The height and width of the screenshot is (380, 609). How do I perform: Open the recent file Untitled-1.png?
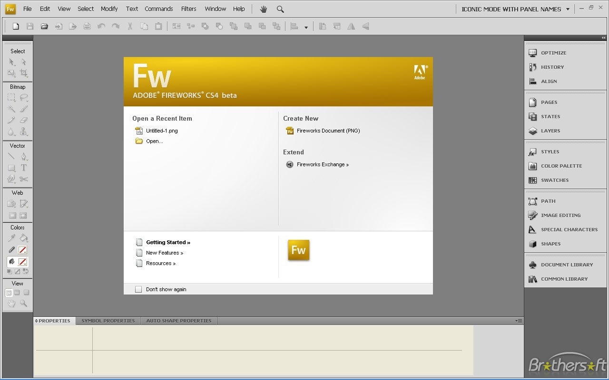(157, 131)
